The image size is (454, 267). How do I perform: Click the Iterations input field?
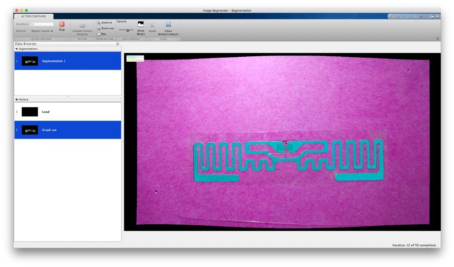click(42, 24)
